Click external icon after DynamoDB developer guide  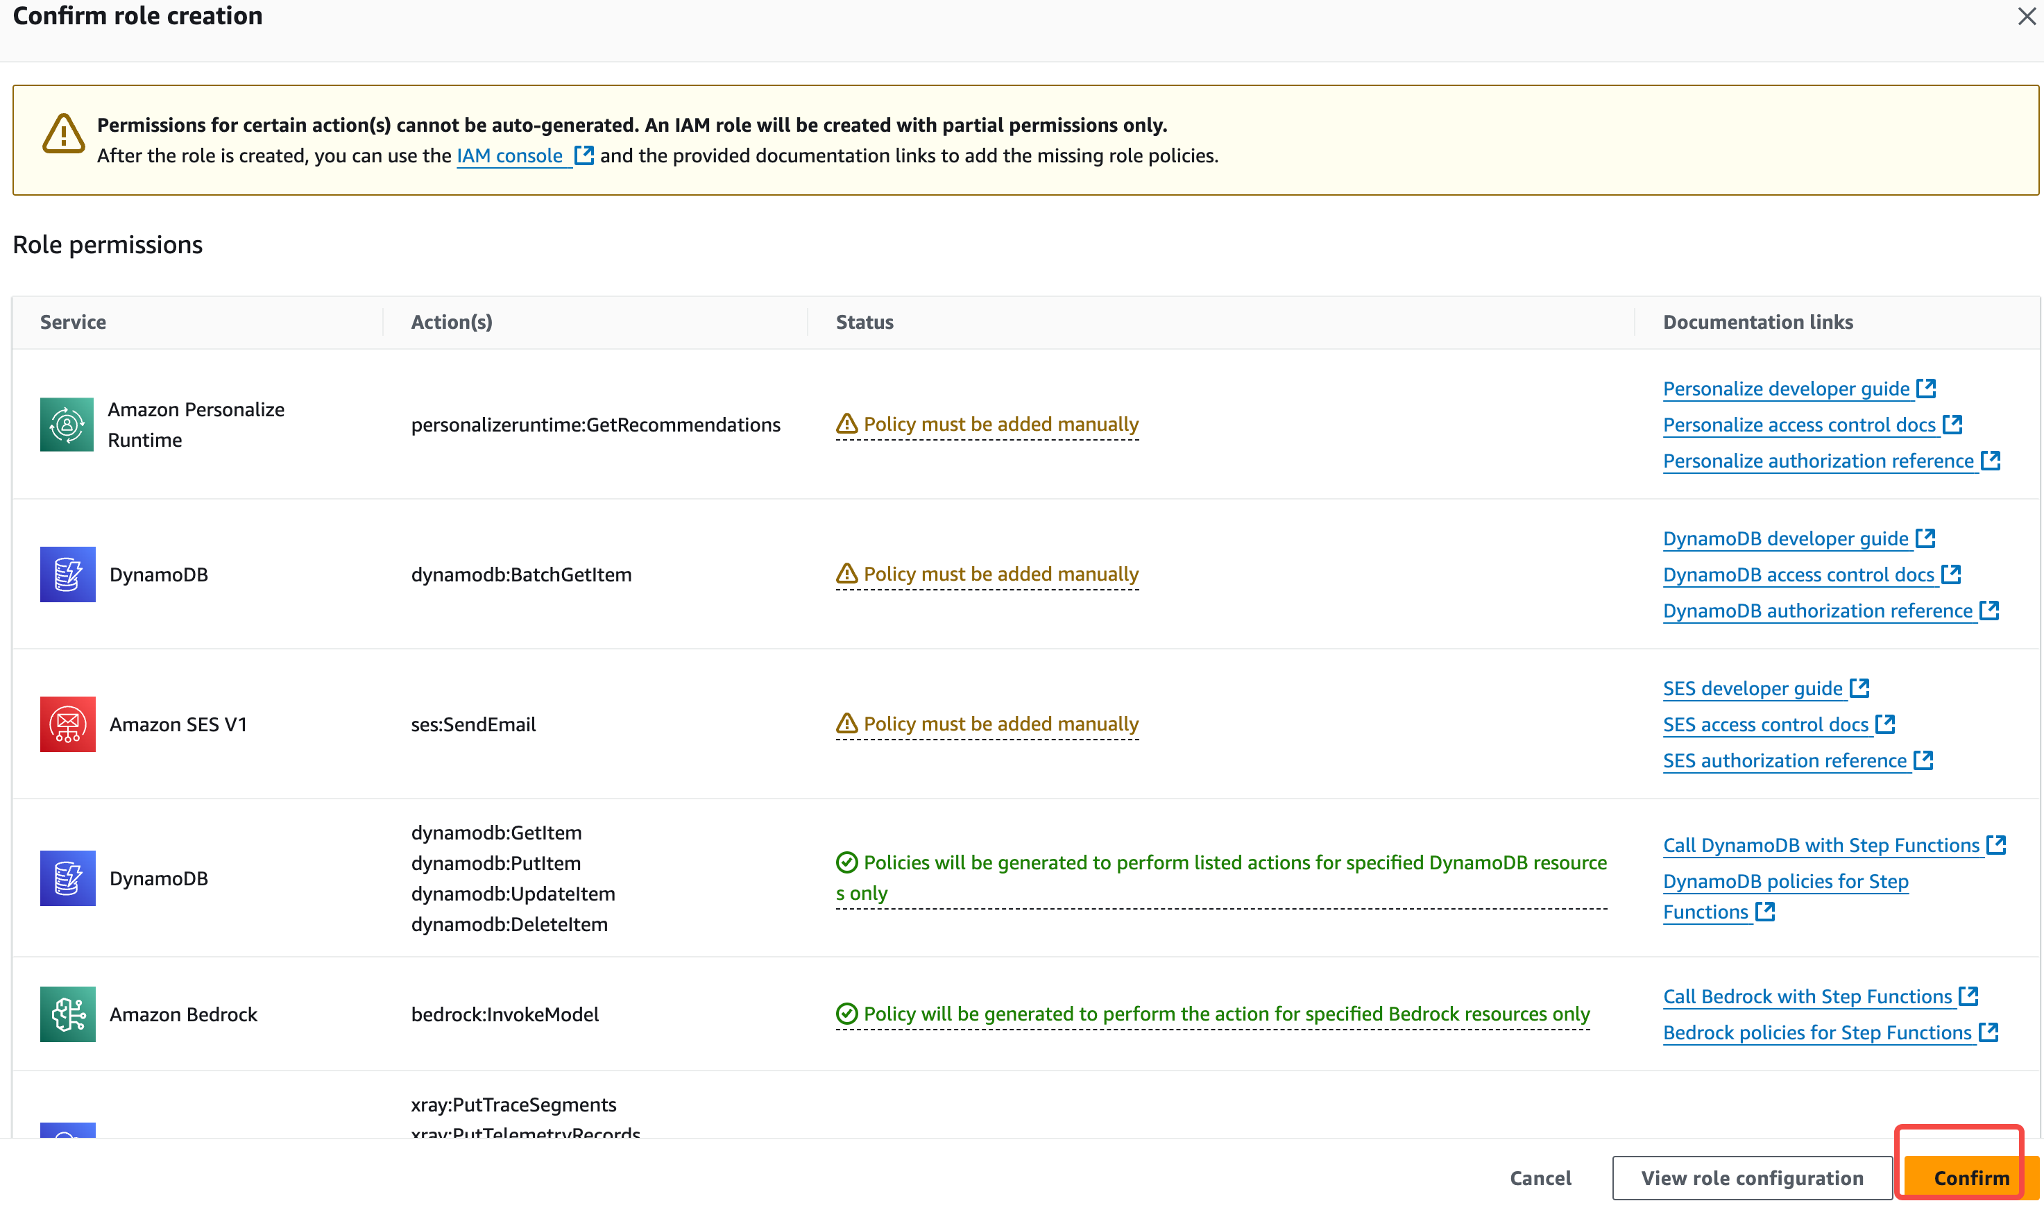(x=1926, y=538)
